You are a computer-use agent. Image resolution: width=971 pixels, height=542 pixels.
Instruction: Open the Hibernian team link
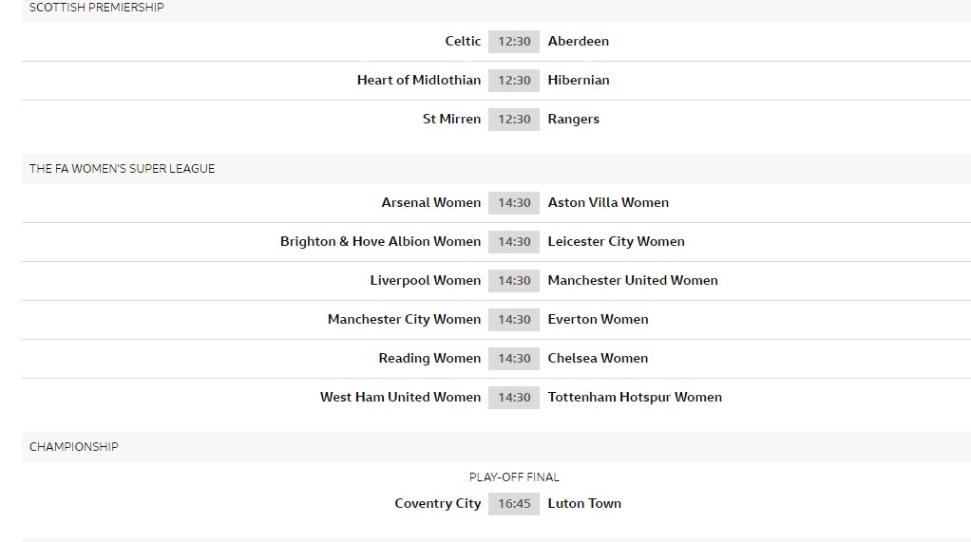(x=578, y=80)
